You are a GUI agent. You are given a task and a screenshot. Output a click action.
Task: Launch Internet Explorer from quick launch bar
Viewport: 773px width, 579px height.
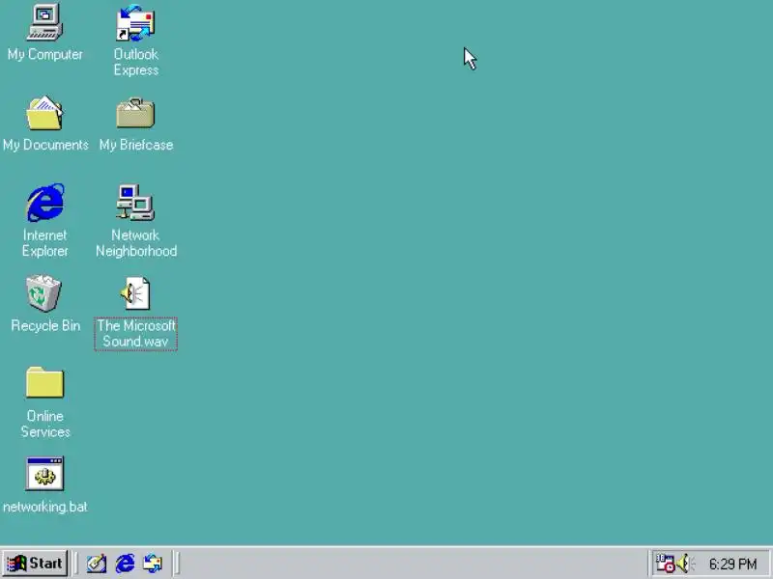click(x=125, y=564)
